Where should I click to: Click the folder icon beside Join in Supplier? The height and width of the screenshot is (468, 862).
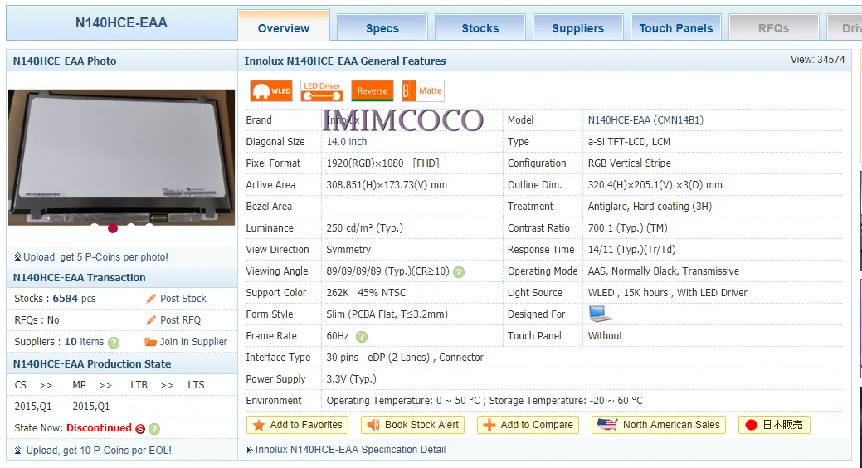pyautogui.click(x=151, y=342)
